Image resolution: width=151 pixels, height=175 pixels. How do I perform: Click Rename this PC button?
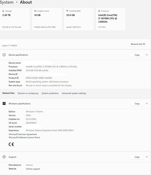tap(138, 44)
